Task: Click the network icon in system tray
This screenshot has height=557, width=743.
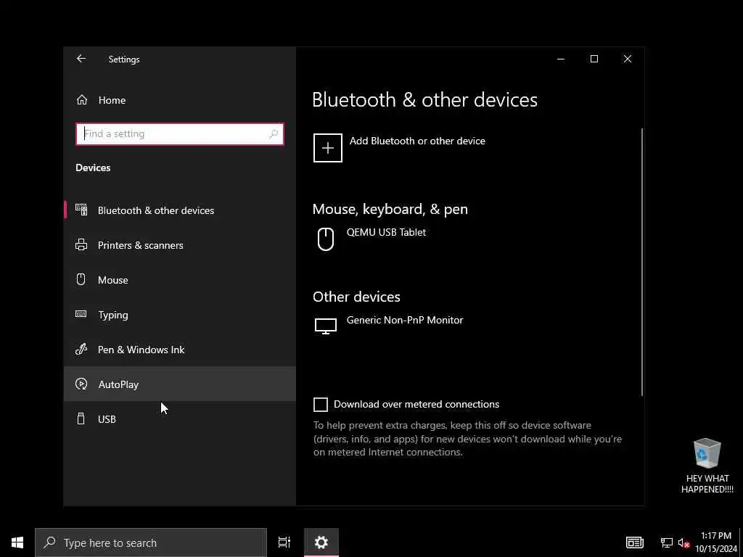Action: point(667,542)
